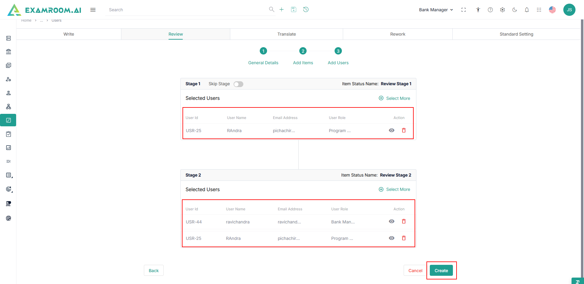Open the hierarchy org-chart sidebar icon

[9, 107]
